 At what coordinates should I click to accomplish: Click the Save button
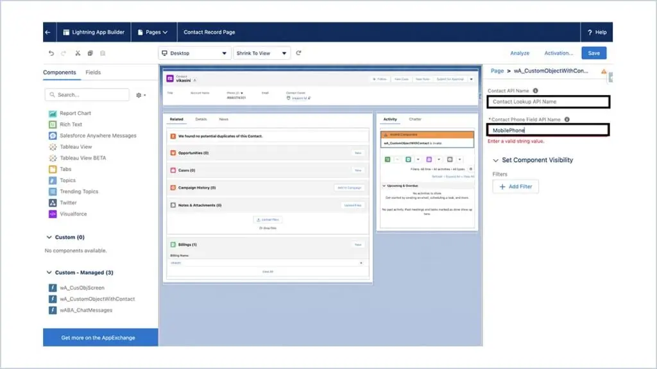pos(593,53)
